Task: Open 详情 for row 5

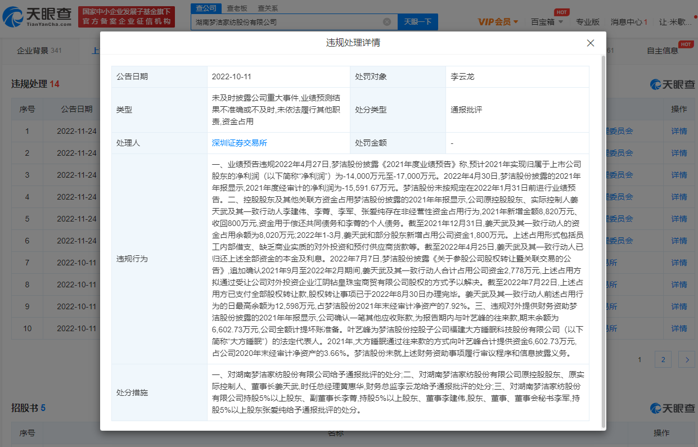Action: coord(679,219)
